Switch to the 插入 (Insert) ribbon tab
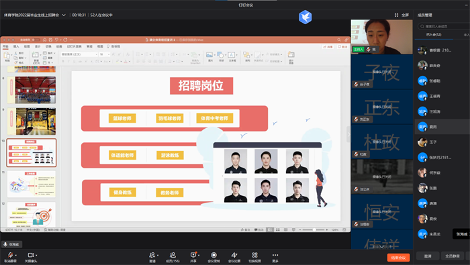Screen dimensions: 470x265 16,46
